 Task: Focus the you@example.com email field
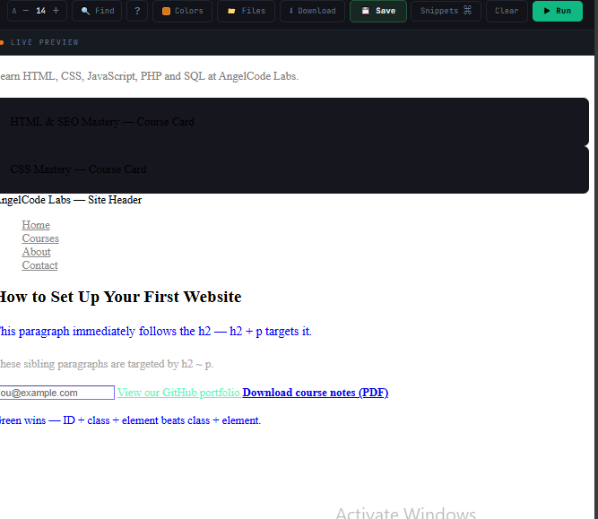(56, 393)
